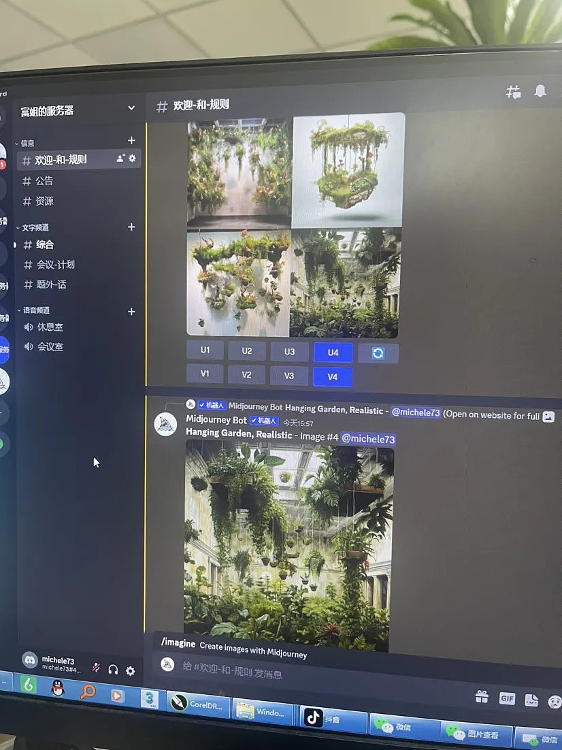Viewport: 562px width, 750px height.
Task: Click the green 6 taskbar icon
Action: pos(28,685)
